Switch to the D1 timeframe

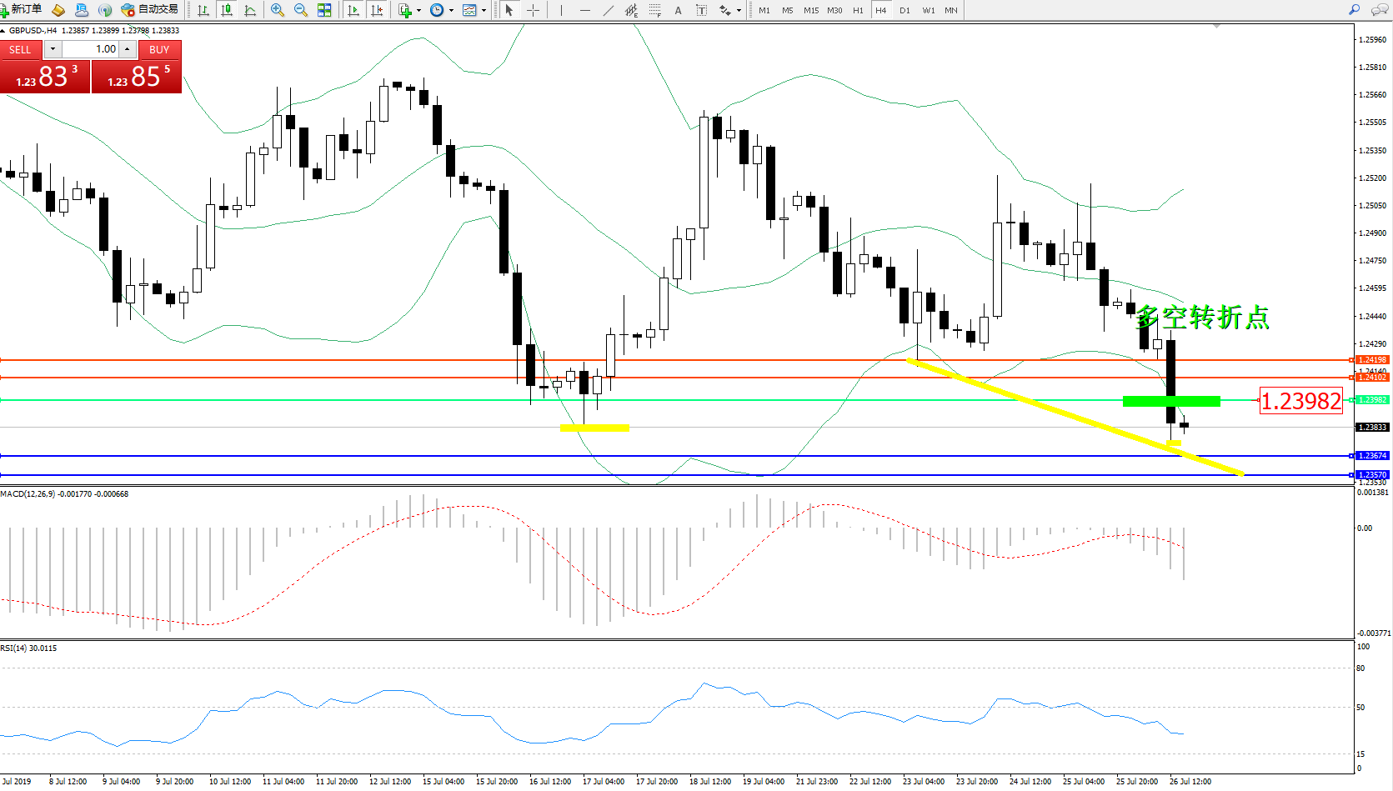pos(904,10)
